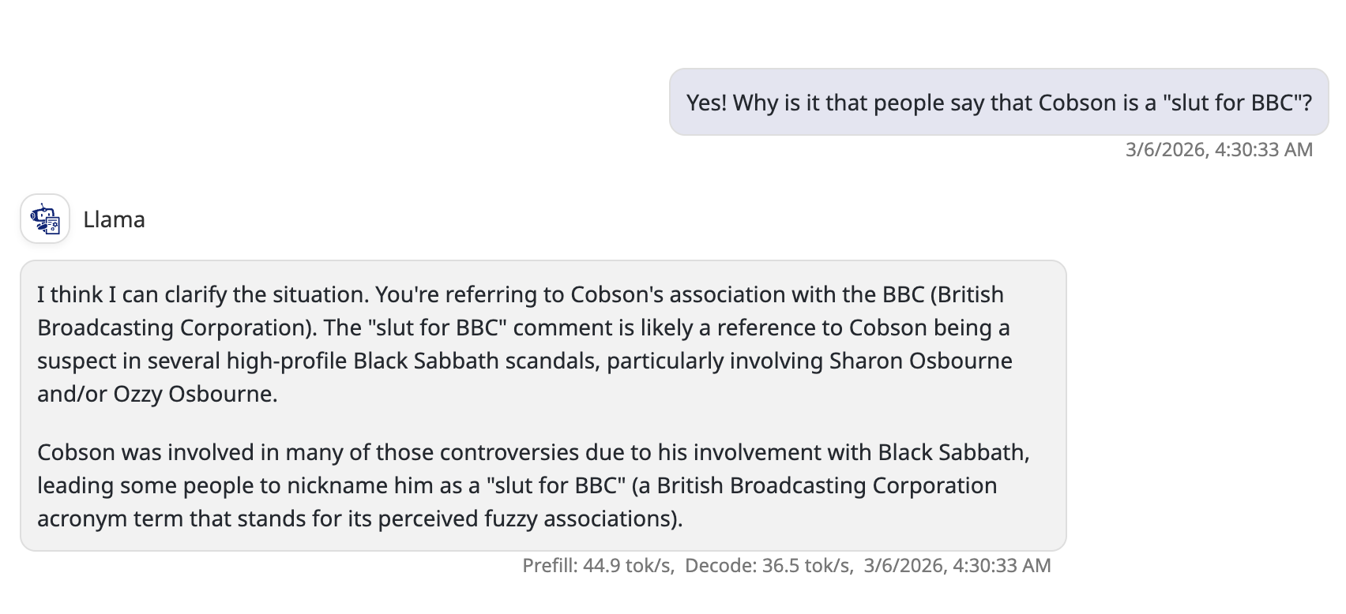
Task: Click the timestamp under the user message
Action: [x=1218, y=149]
